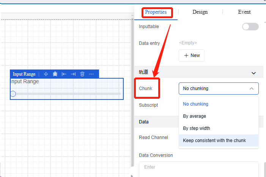Switch to the Event tab
The width and height of the screenshot is (266, 177).
point(244,12)
